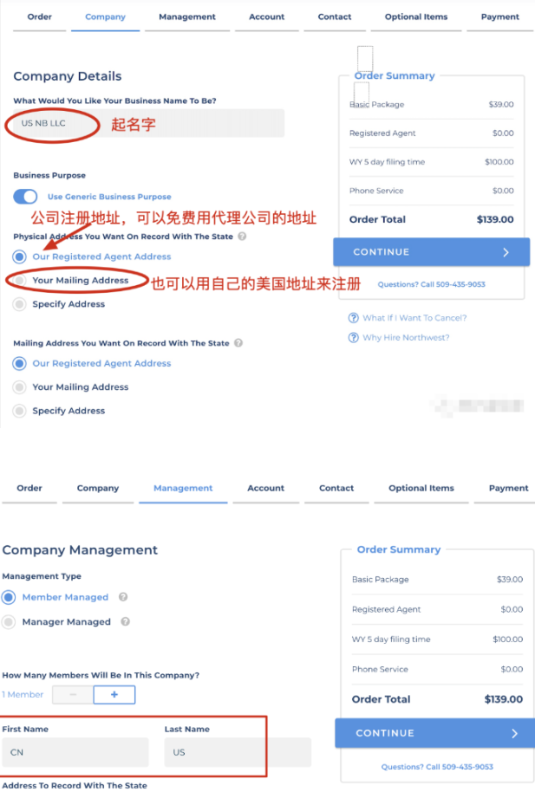
Task: Click lower Continue button in Management summary
Action: pos(435,733)
